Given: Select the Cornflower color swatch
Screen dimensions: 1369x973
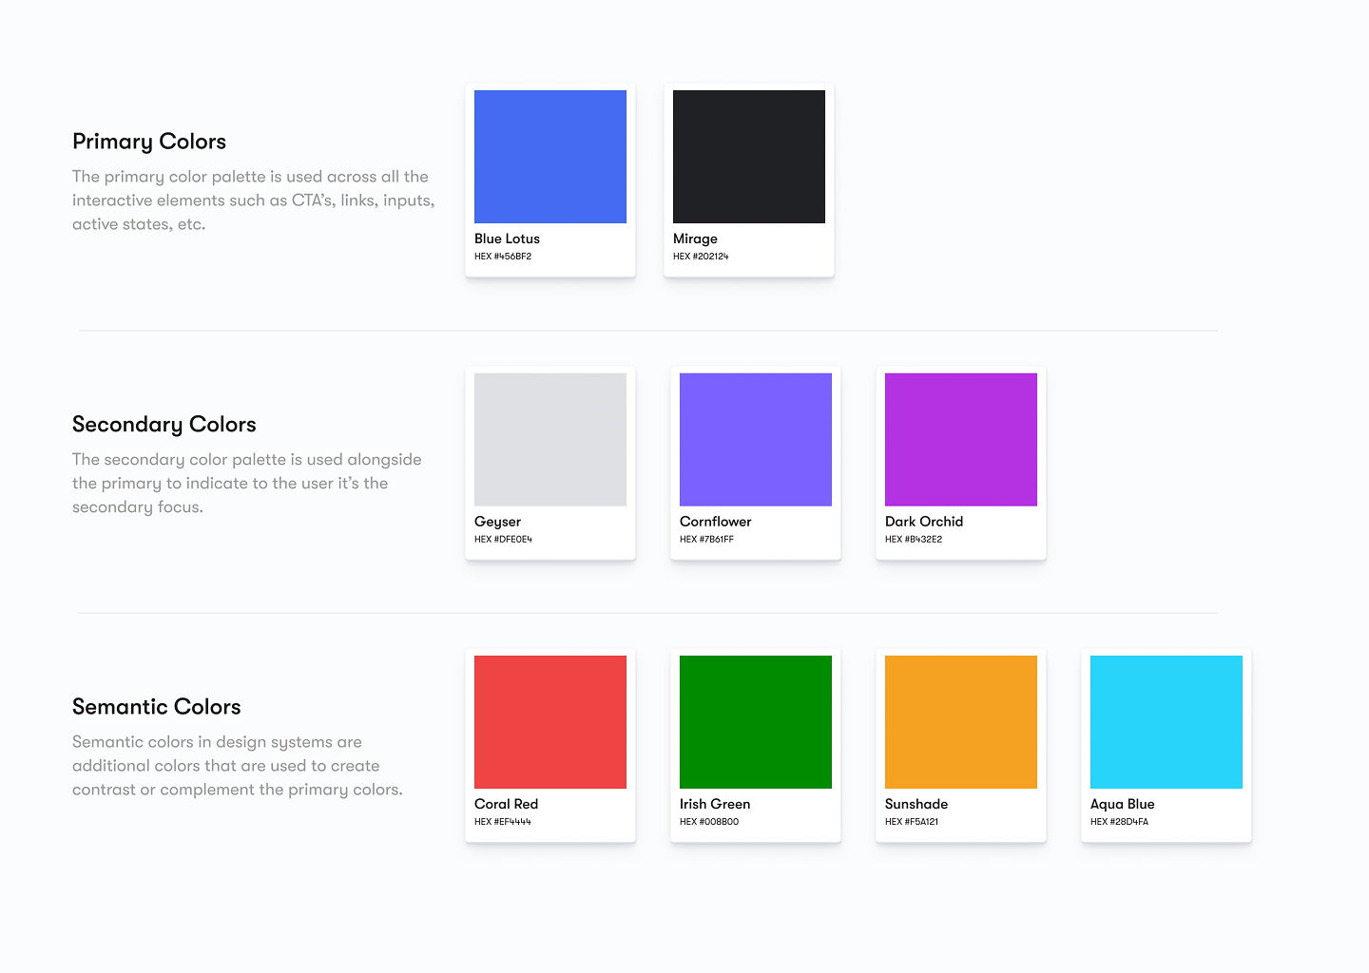Looking at the screenshot, I should 755,439.
